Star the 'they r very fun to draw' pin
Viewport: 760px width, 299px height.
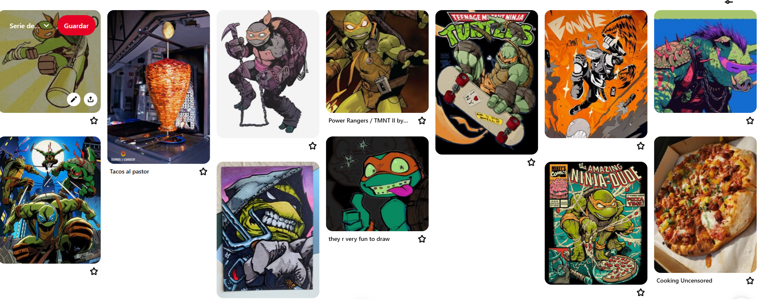point(422,239)
